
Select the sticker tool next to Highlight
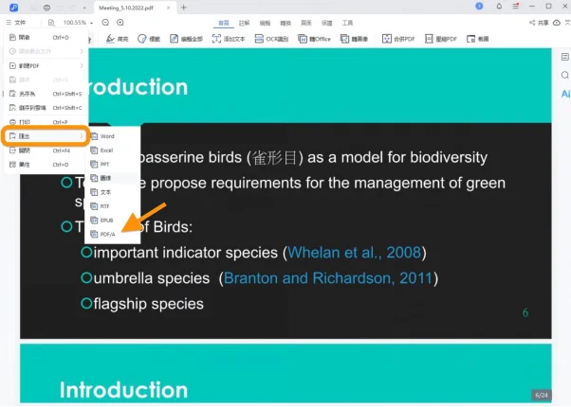[x=149, y=39]
